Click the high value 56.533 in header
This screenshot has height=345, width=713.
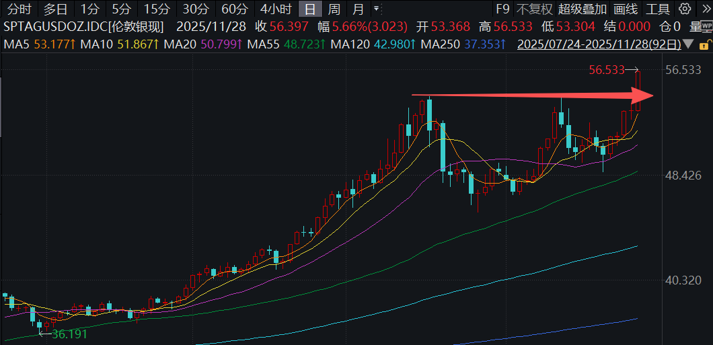(x=513, y=27)
